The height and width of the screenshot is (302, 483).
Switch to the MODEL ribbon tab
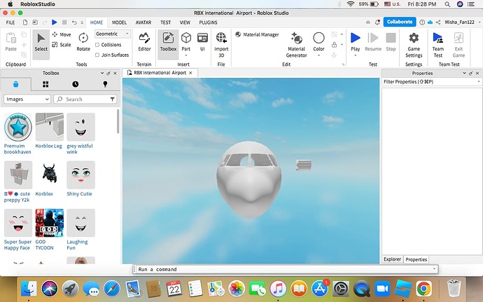click(x=119, y=22)
